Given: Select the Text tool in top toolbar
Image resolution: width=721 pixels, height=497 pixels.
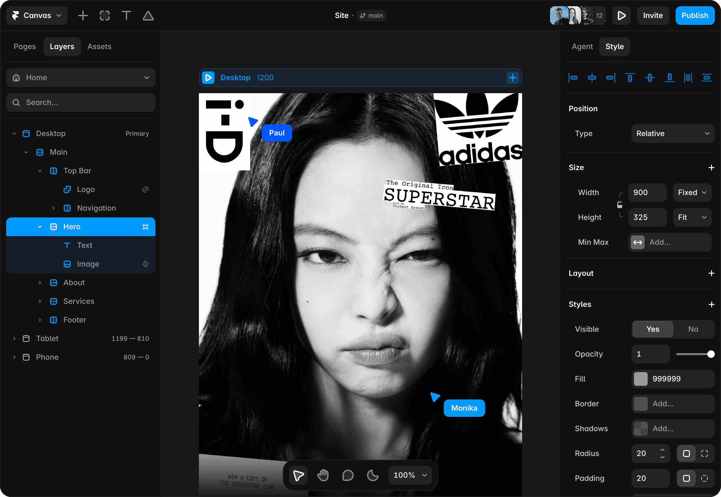Looking at the screenshot, I should (x=126, y=16).
